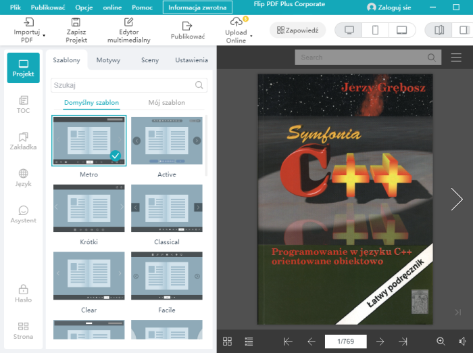Screen dimensions: 473x353
Task: Go to the next page in bottom bar
Action: click(380, 342)
